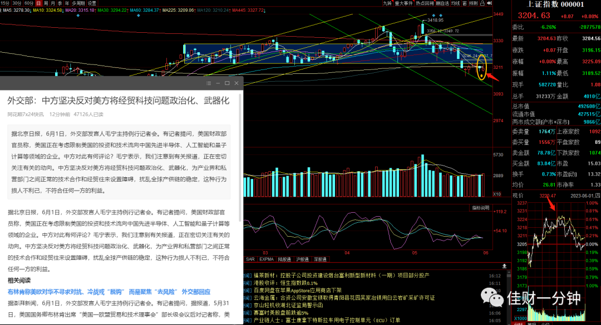Open chart 设置 settings
601x325 pixels.
(x=92, y=3)
